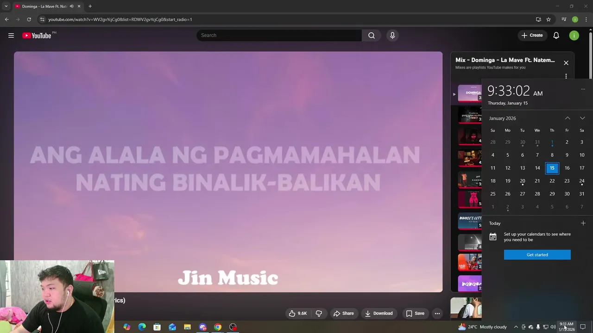The image size is (593, 333).
Task: Open Chrome media controls icon
Action: tap(564, 19)
